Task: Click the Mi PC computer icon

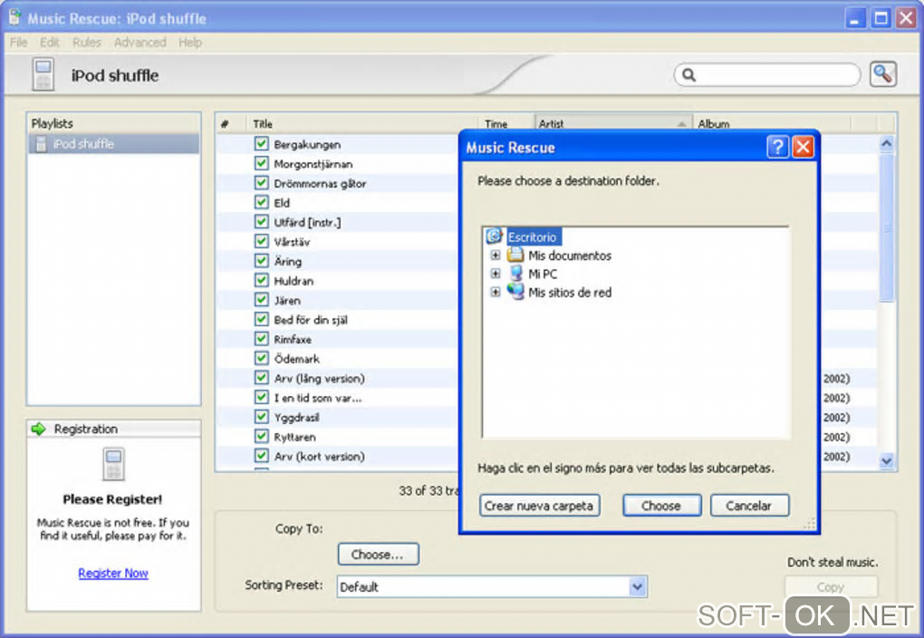Action: 515,274
